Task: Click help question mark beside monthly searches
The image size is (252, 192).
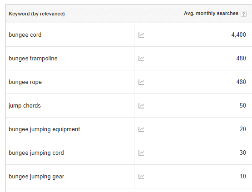Action: [243, 14]
